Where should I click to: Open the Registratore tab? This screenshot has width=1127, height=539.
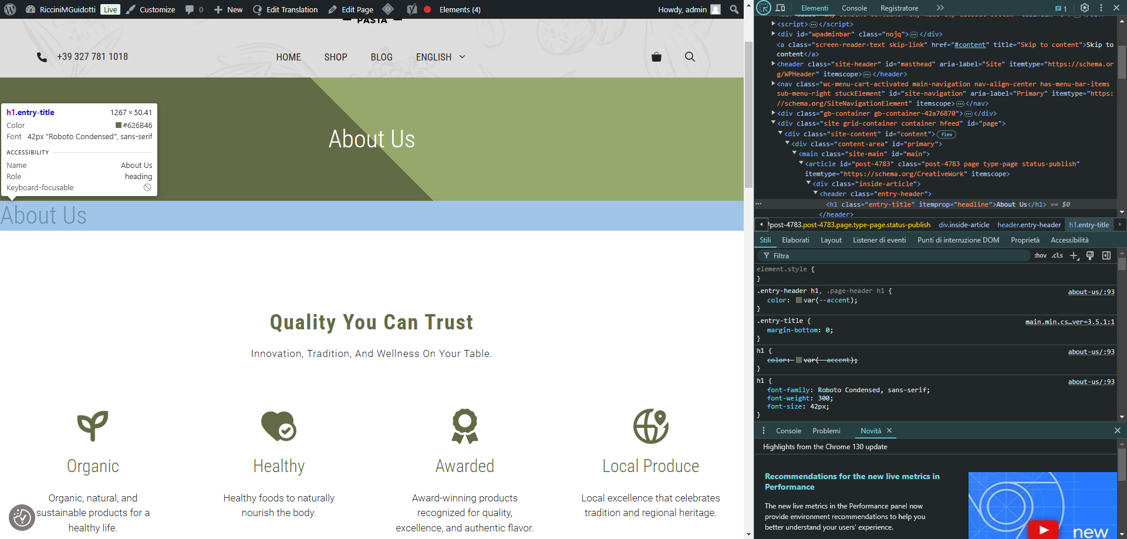tap(899, 8)
